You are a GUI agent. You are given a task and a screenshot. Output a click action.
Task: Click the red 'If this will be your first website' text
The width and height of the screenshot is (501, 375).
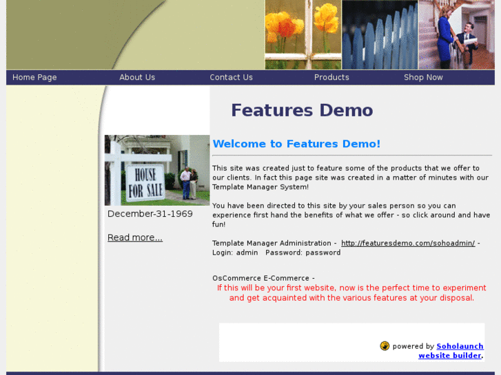pos(351,292)
